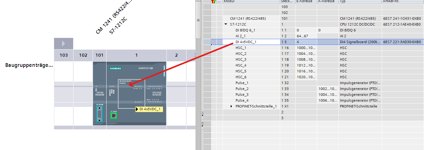Click the DI 4x5VDC_1 tooltip label
This screenshot has width=424, height=150.
click(149, 109)
